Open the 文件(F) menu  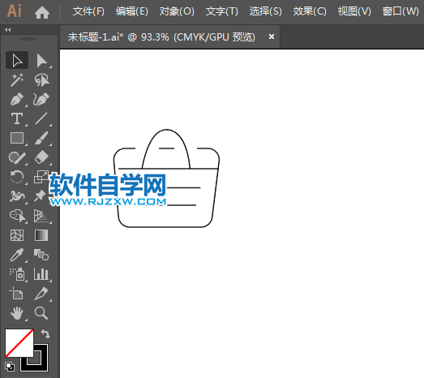pos(88,11)
